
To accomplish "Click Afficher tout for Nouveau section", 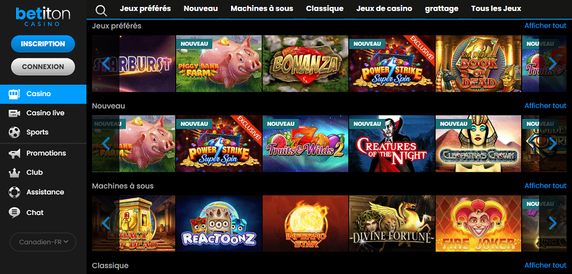I will 545,105.
